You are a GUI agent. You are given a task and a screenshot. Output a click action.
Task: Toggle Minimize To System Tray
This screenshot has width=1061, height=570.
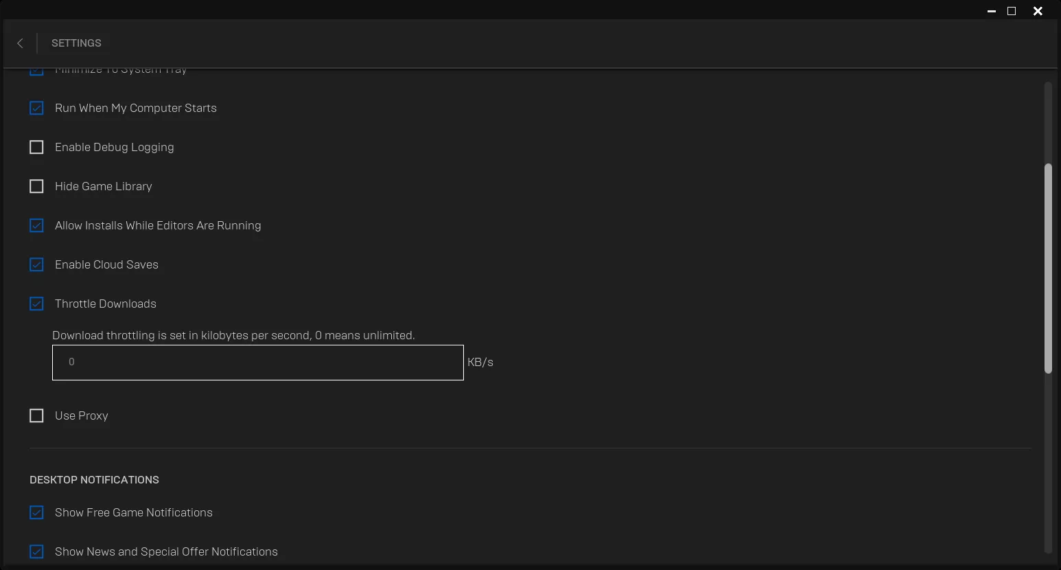36,69
